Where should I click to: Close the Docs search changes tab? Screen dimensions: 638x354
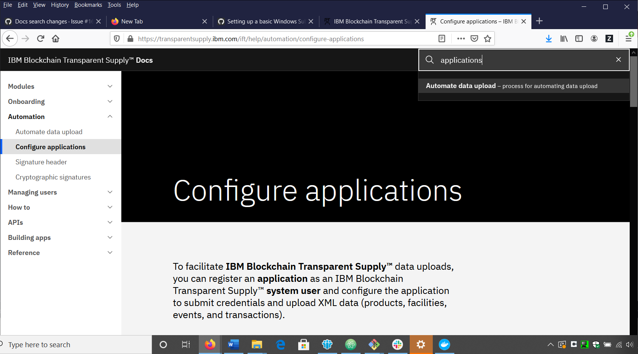click(99, 22)
